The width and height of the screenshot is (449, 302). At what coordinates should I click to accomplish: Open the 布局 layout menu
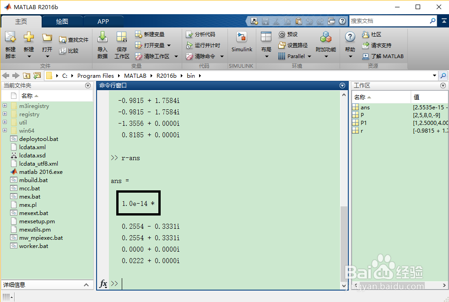click(266, 45)
